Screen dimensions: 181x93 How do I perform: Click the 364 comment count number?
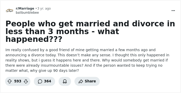(x=48, y=81)
